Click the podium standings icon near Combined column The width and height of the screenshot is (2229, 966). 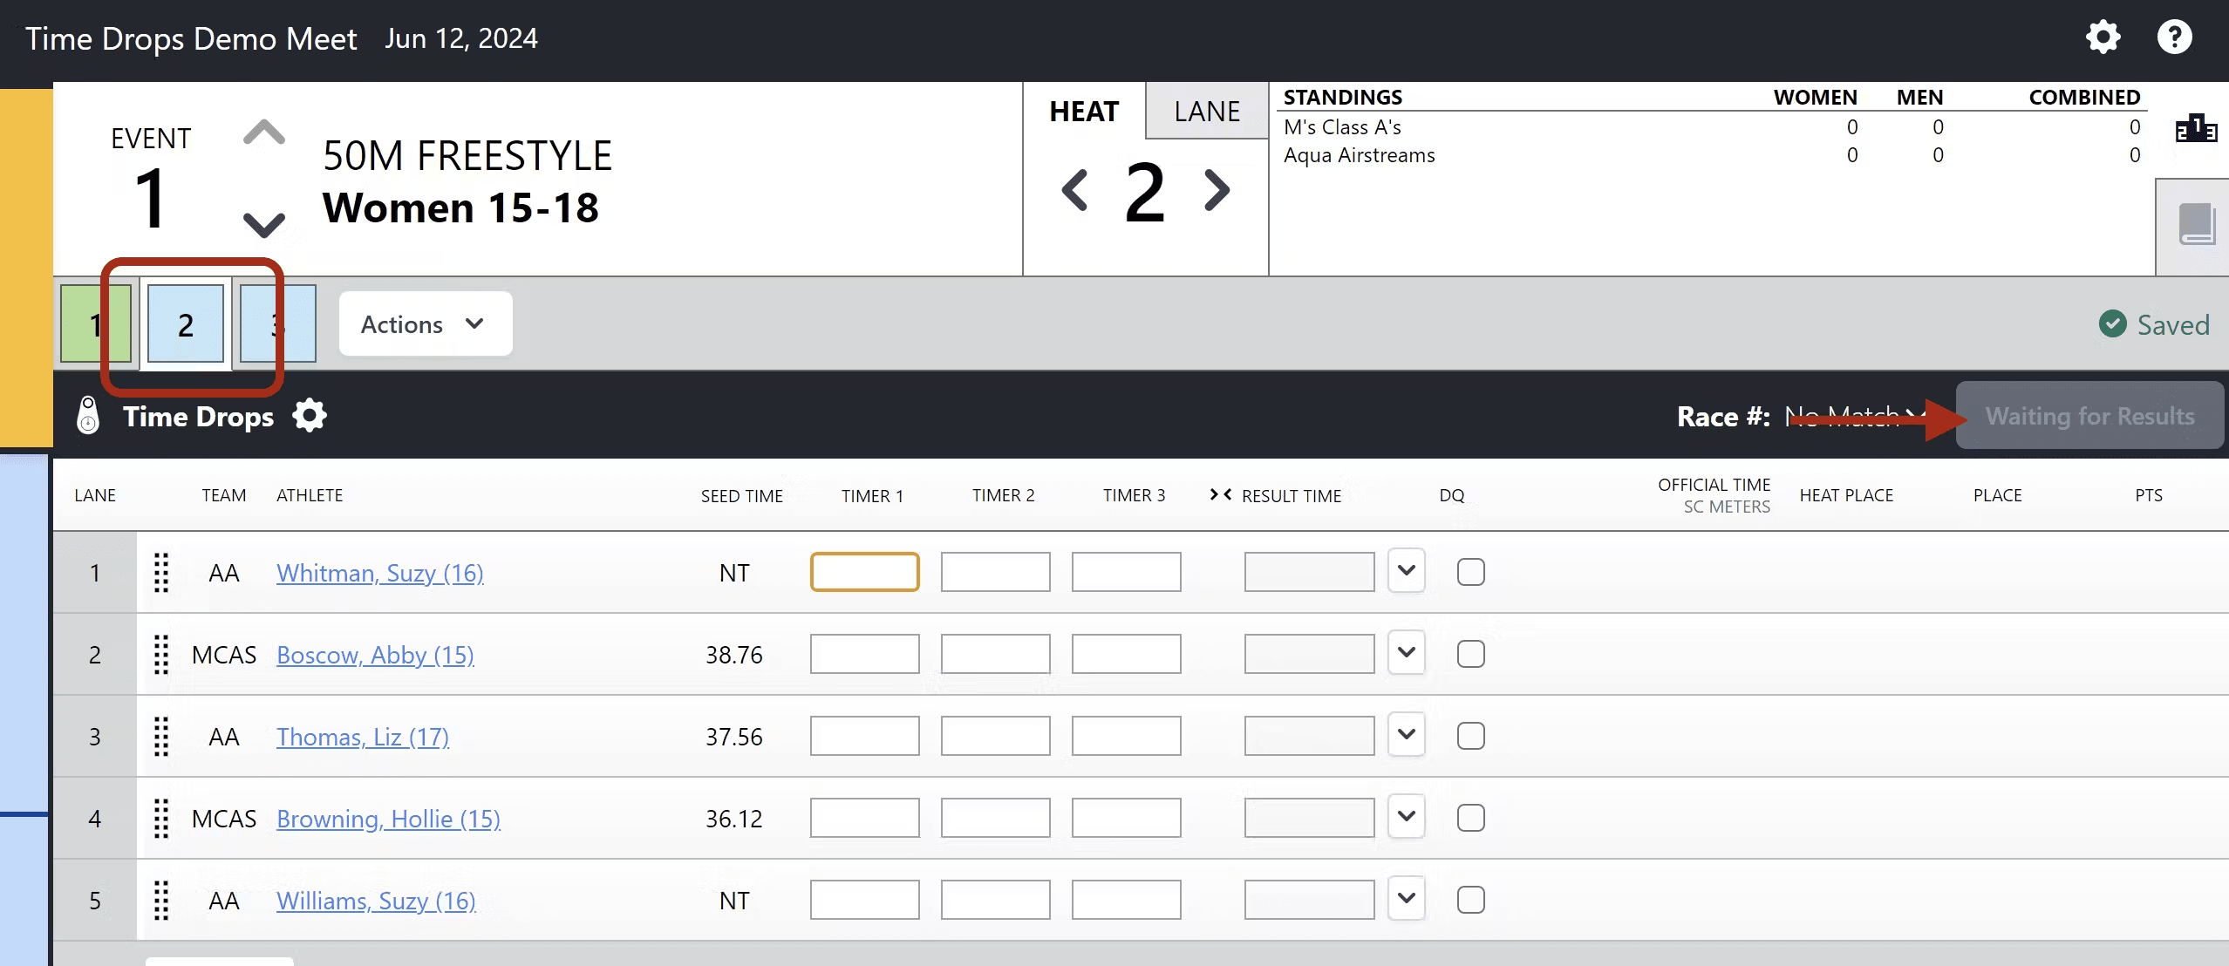[x=2196, y=128]
